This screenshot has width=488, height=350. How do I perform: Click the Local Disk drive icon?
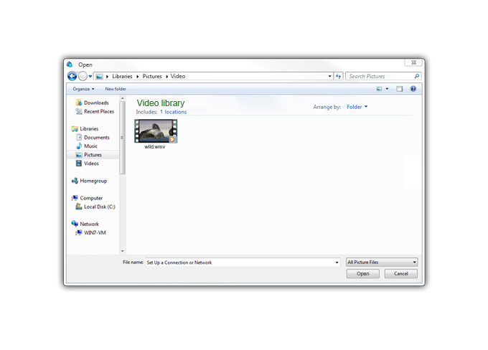coord(79,207)
